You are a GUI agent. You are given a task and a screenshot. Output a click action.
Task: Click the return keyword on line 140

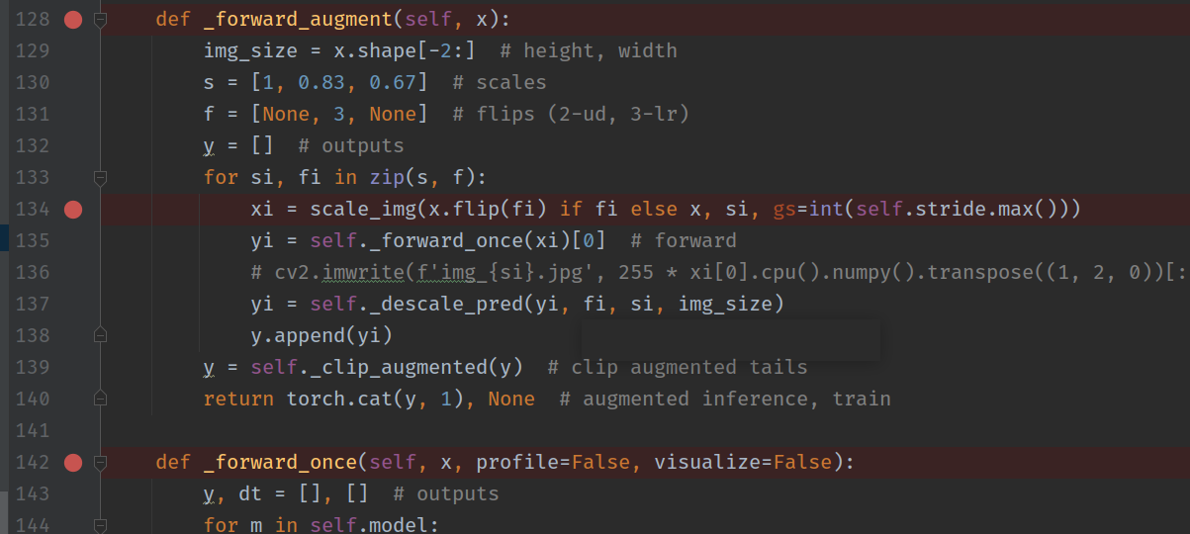click(238, 399)
